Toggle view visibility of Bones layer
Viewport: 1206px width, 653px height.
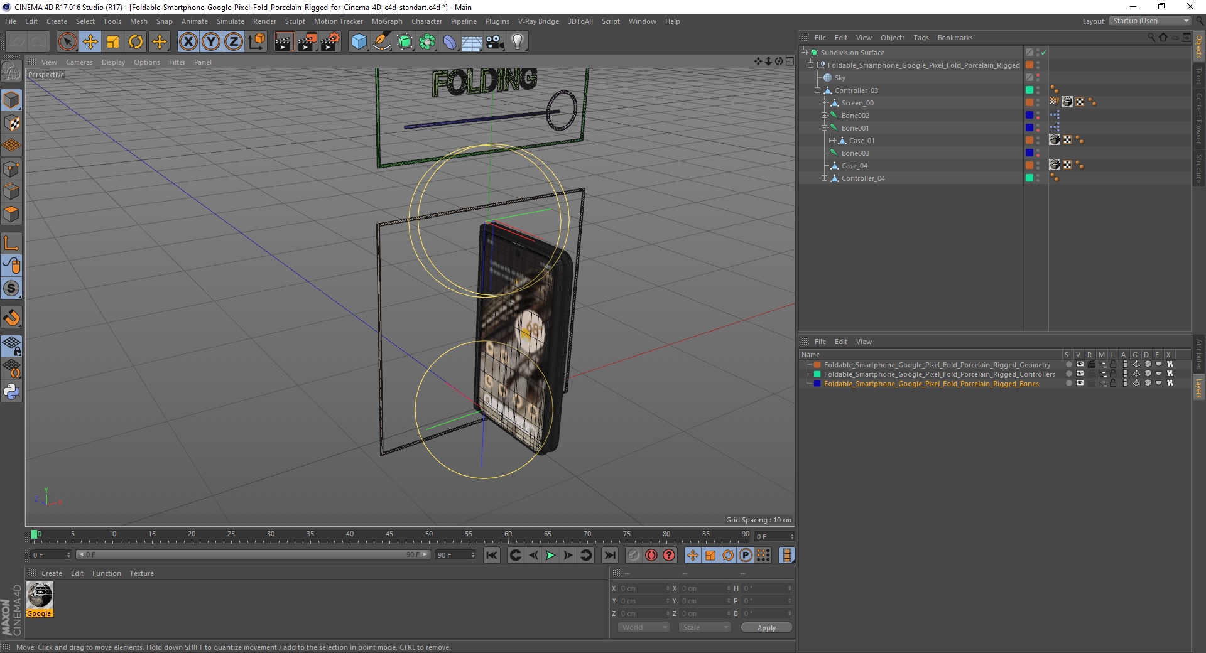(1080, 384)
